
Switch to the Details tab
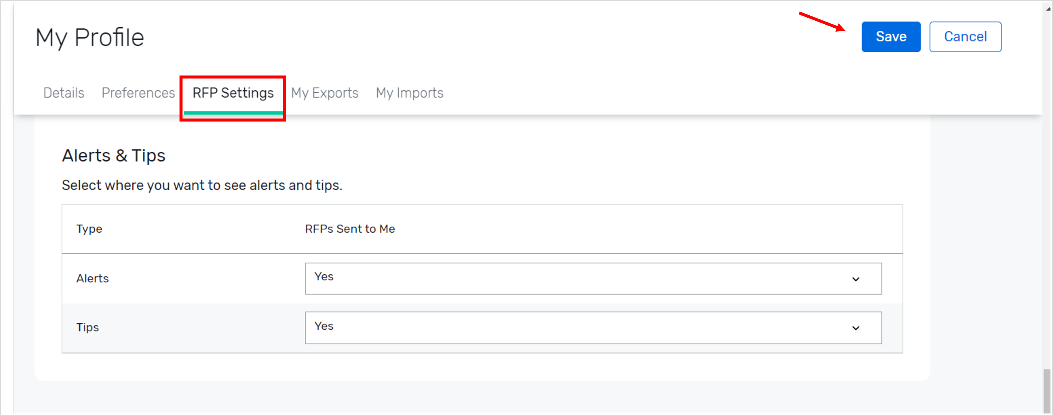pyautogui.click(x=63, y=93)
